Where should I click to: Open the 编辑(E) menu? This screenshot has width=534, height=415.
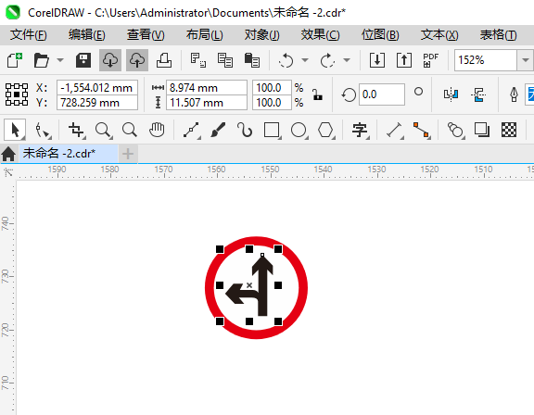(x=87, y=34)
